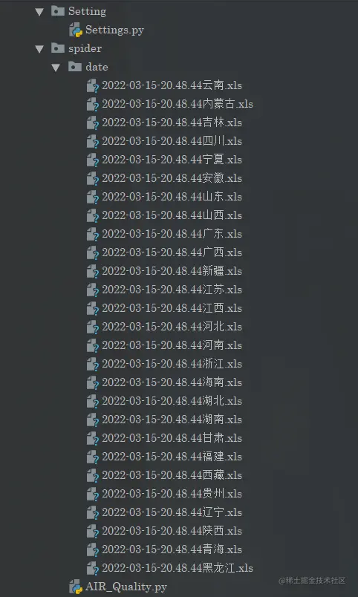Select the 四川.xls file

tap(172, 141)
